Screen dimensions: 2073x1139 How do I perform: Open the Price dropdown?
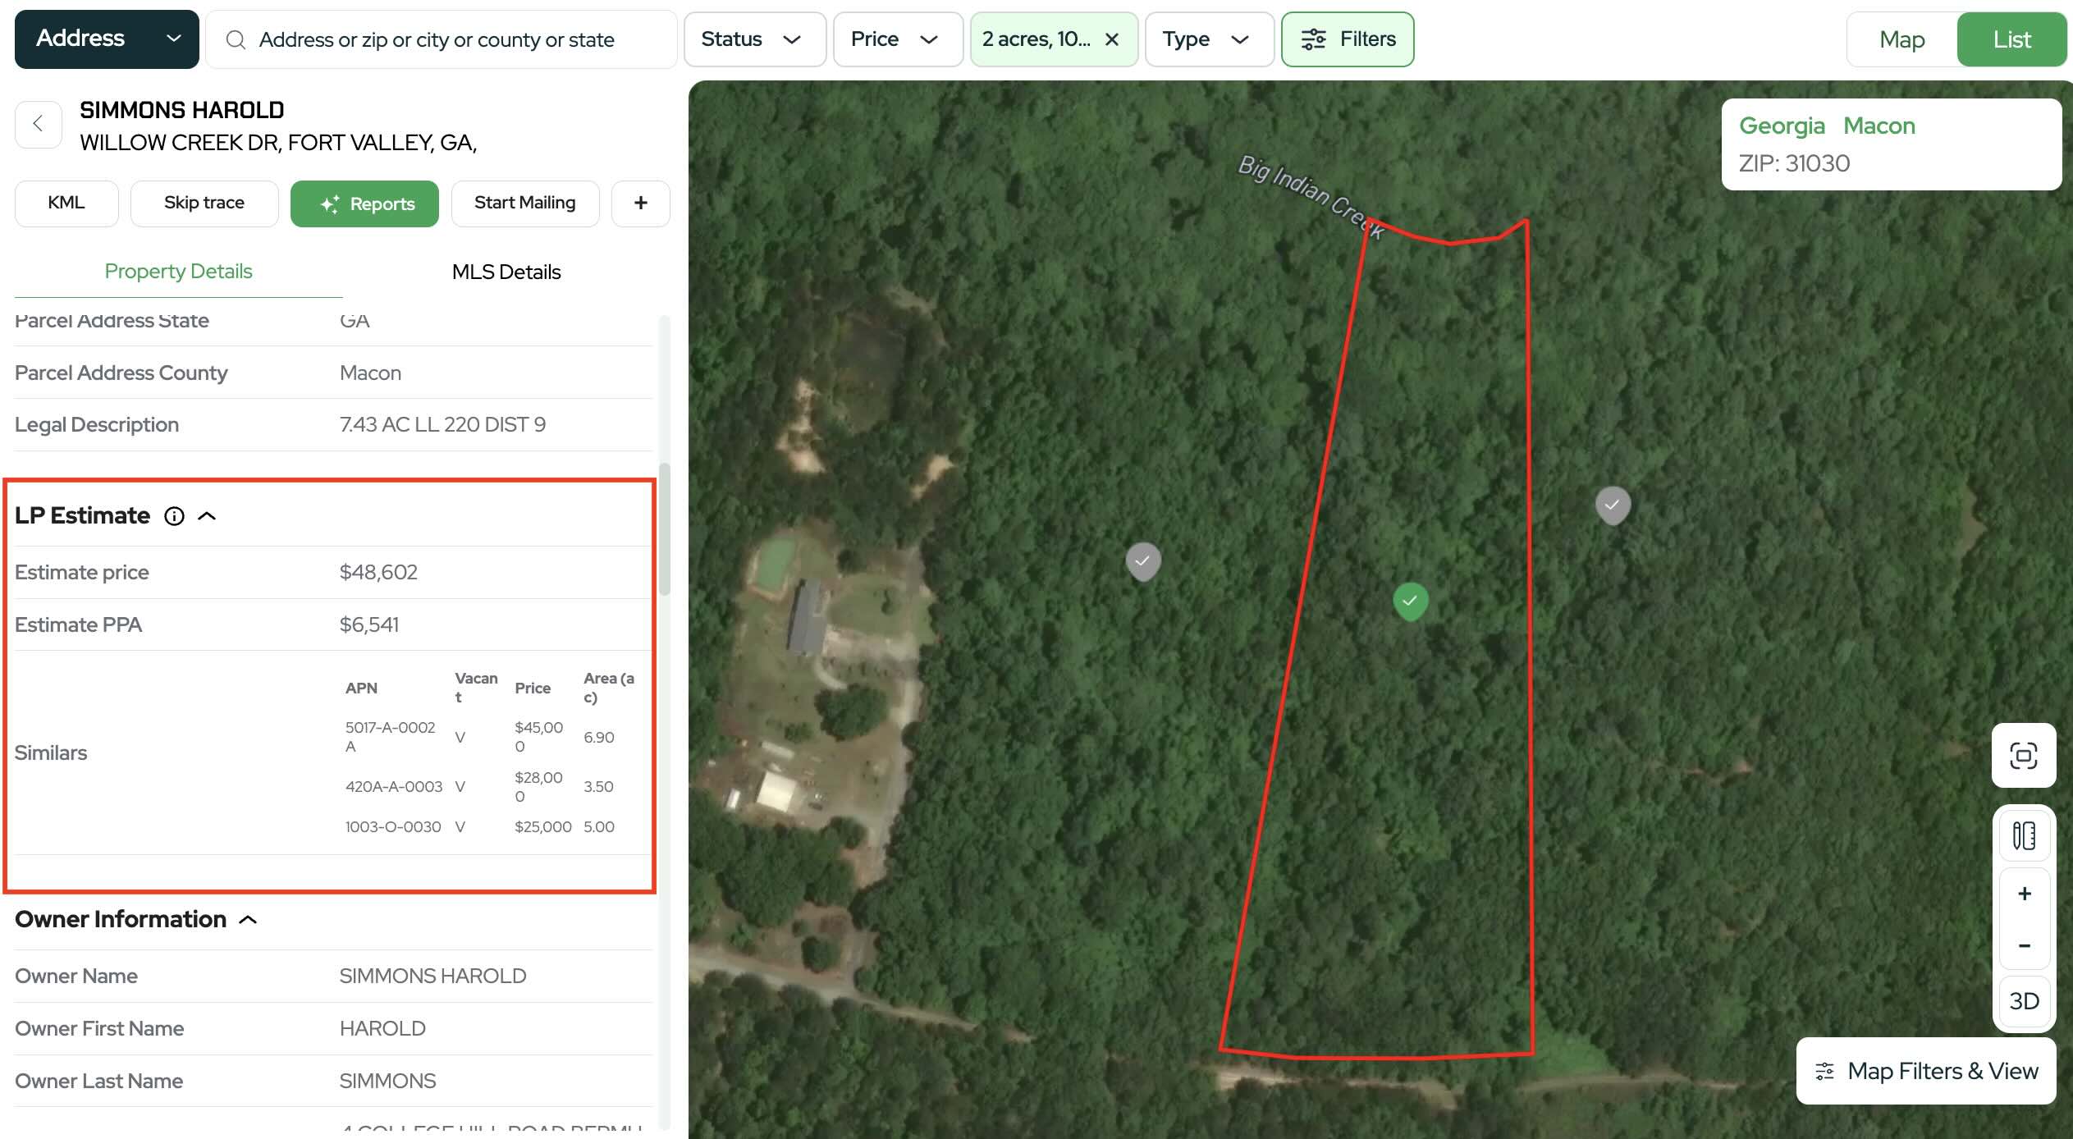896,39
